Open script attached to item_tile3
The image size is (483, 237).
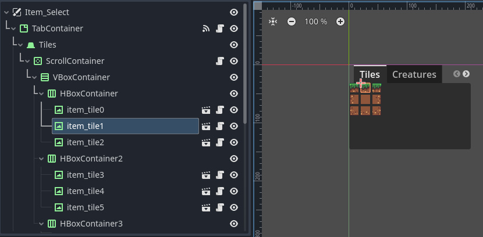[x=219, y=175]
